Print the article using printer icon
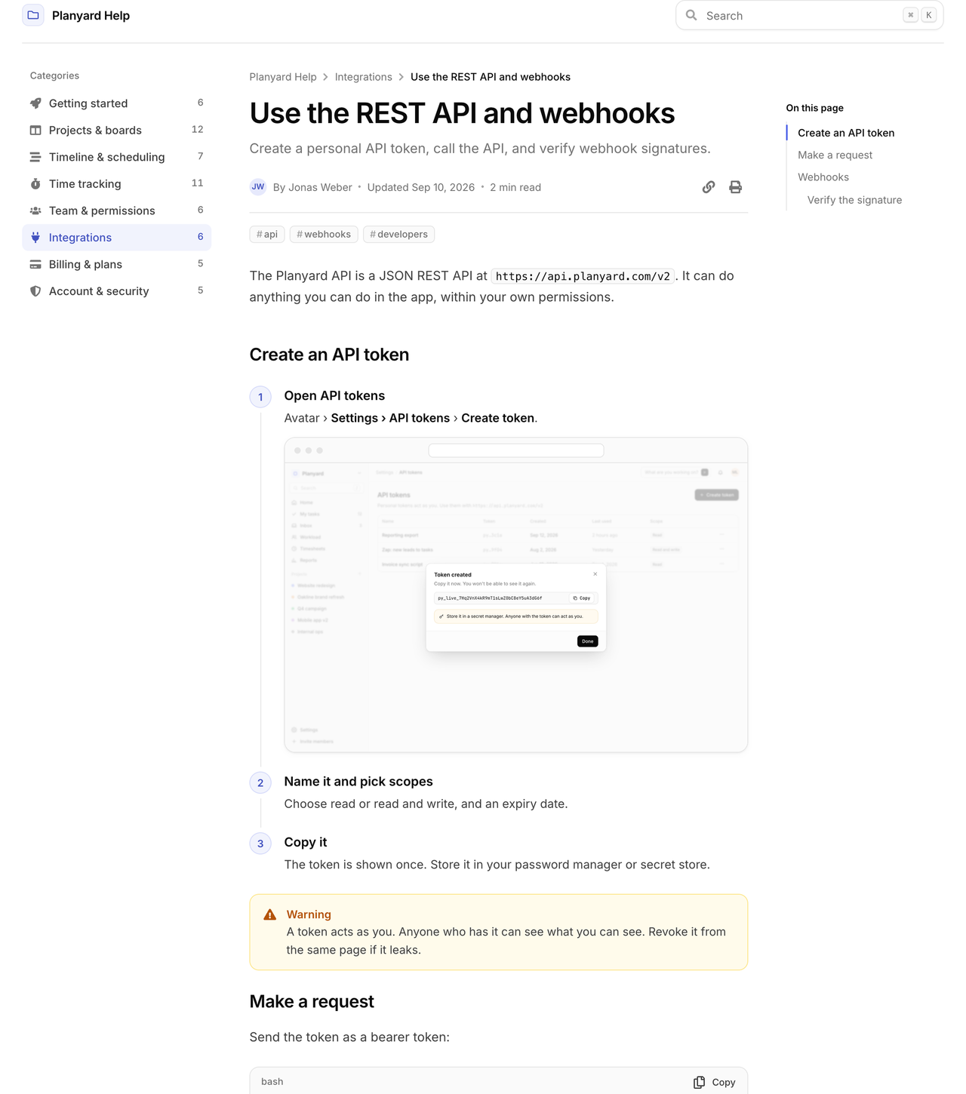 pos(735,187)
